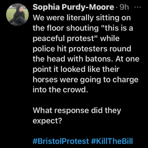148x148 pixels.
Task: Click the Sophia Purdy-Moore display name
Action: (73, 7)
